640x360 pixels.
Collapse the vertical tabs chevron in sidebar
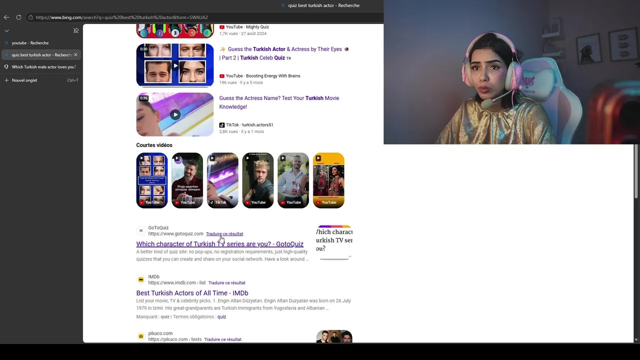pyautogui.click(x=6, y=30)
